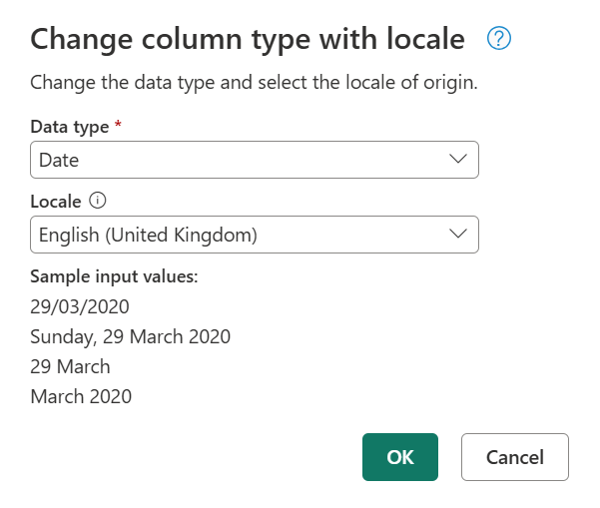Click the red required asterisk
This screenshot has width=600, height=508.
tap(118, 126)
